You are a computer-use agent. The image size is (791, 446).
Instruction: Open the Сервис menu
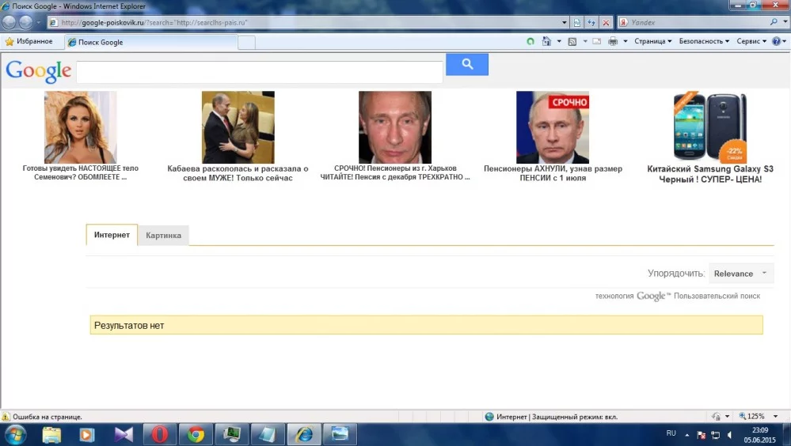point(751,41)
